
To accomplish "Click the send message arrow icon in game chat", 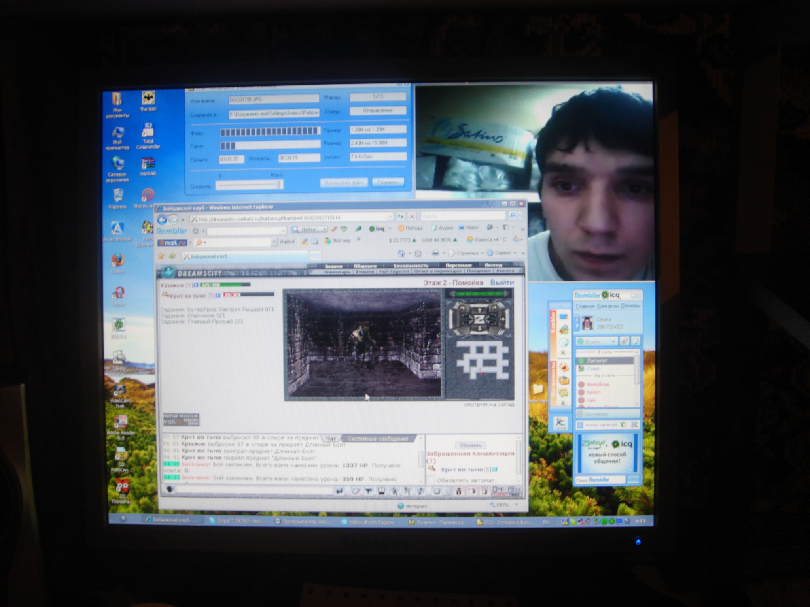I will click(x=339, y=491).
